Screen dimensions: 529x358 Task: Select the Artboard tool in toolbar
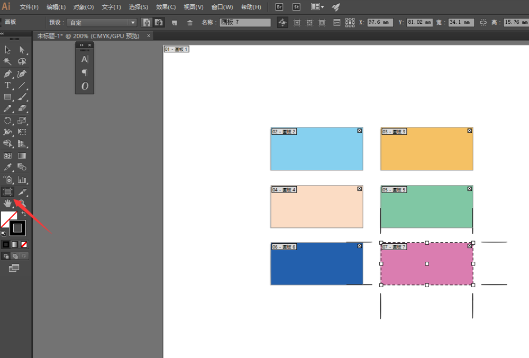click(7, 192)
